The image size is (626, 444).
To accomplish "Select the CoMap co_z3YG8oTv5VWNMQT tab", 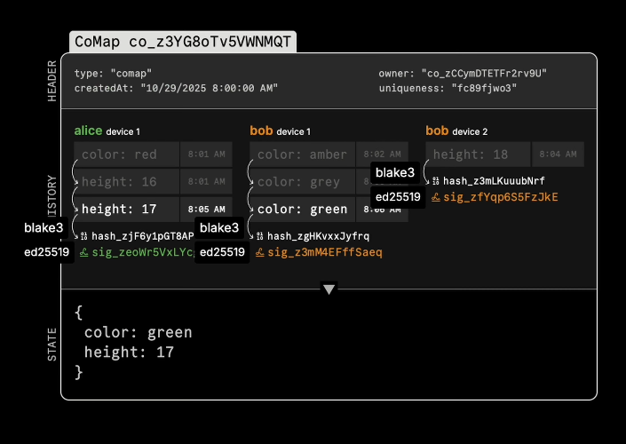I will coord(183,42).
